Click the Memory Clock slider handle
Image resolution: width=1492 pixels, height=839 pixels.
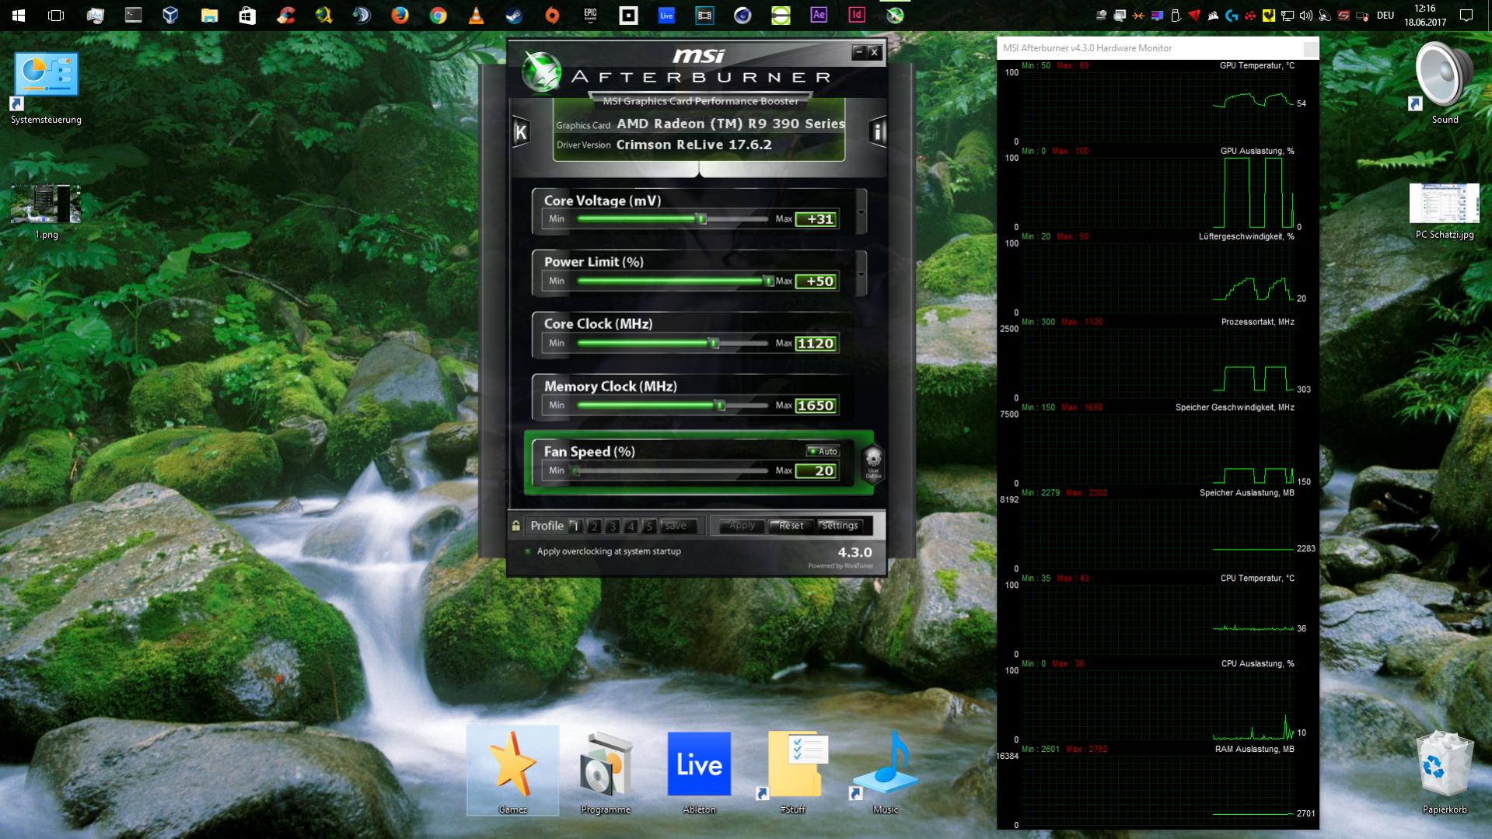coord(720,405)
